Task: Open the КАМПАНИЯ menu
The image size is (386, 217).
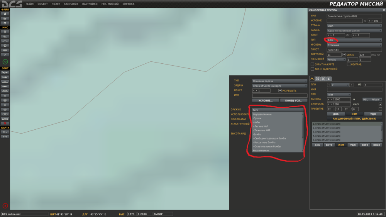Action: click(71, 4)
